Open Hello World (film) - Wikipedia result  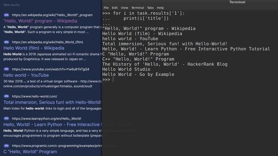(34, 48)
